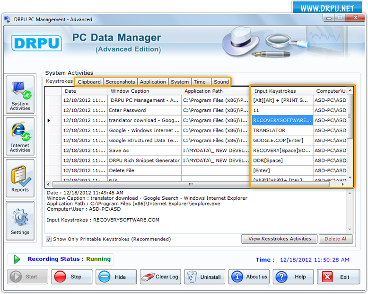Open System Activities sidebar icon
Image resolution: width=368 pixels, height=294 pixels.
coord(20,95)
